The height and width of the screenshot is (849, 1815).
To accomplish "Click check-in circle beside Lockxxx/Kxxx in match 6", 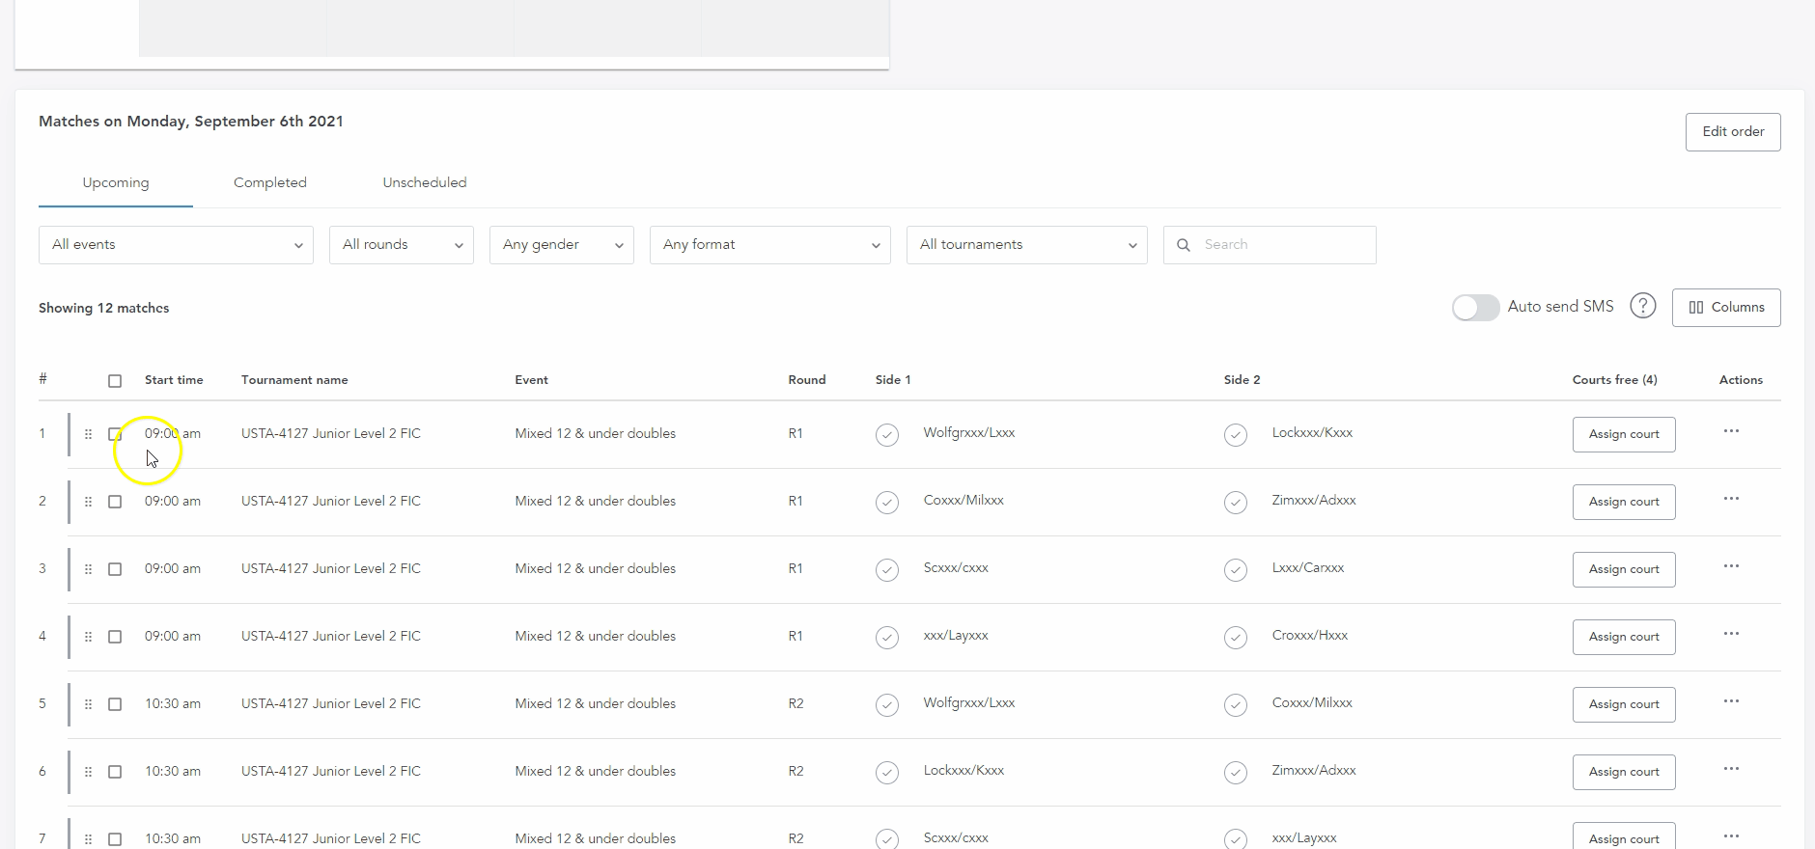I will click(887, 773).
